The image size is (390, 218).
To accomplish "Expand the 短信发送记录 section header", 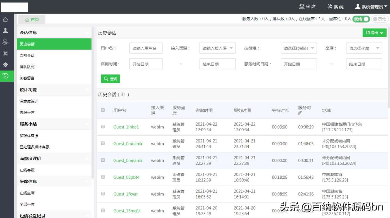I will pos(54,214).
